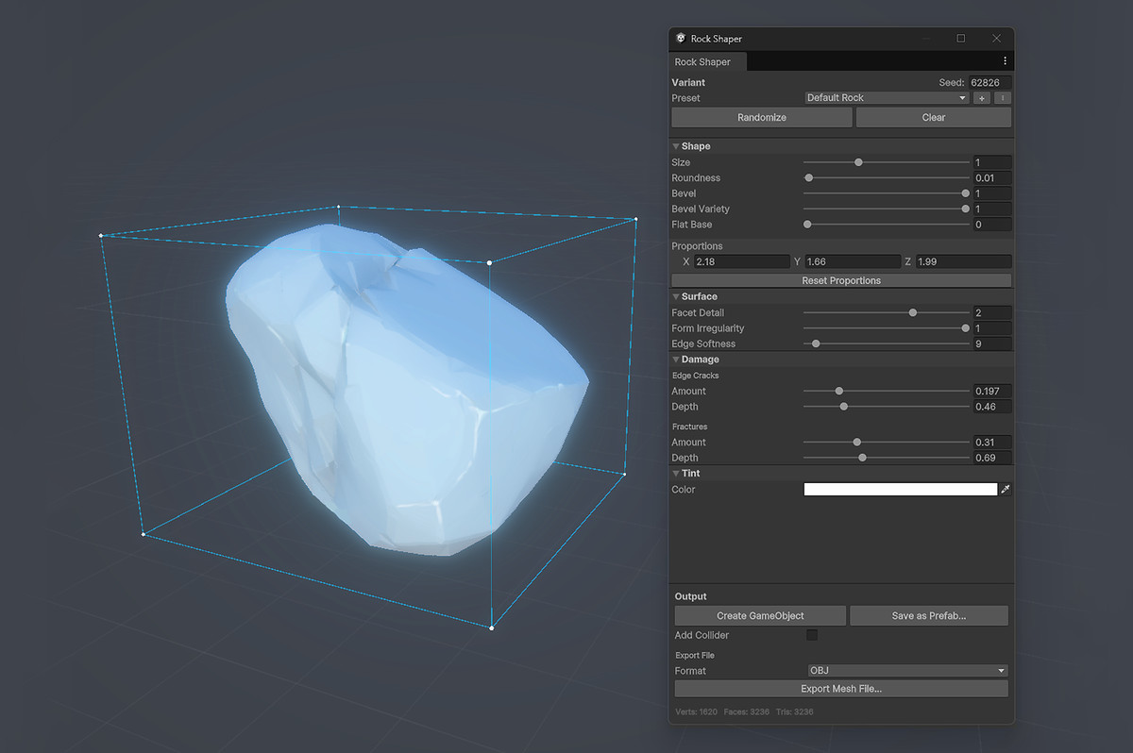1133x753 pixels.
Task: Click the 'Variant' heading text
Action: [x=688, y=83]
